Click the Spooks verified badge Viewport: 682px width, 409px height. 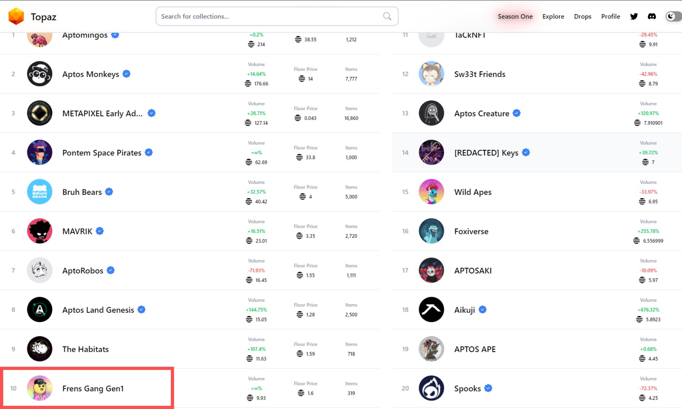click(x=488, y=388)
